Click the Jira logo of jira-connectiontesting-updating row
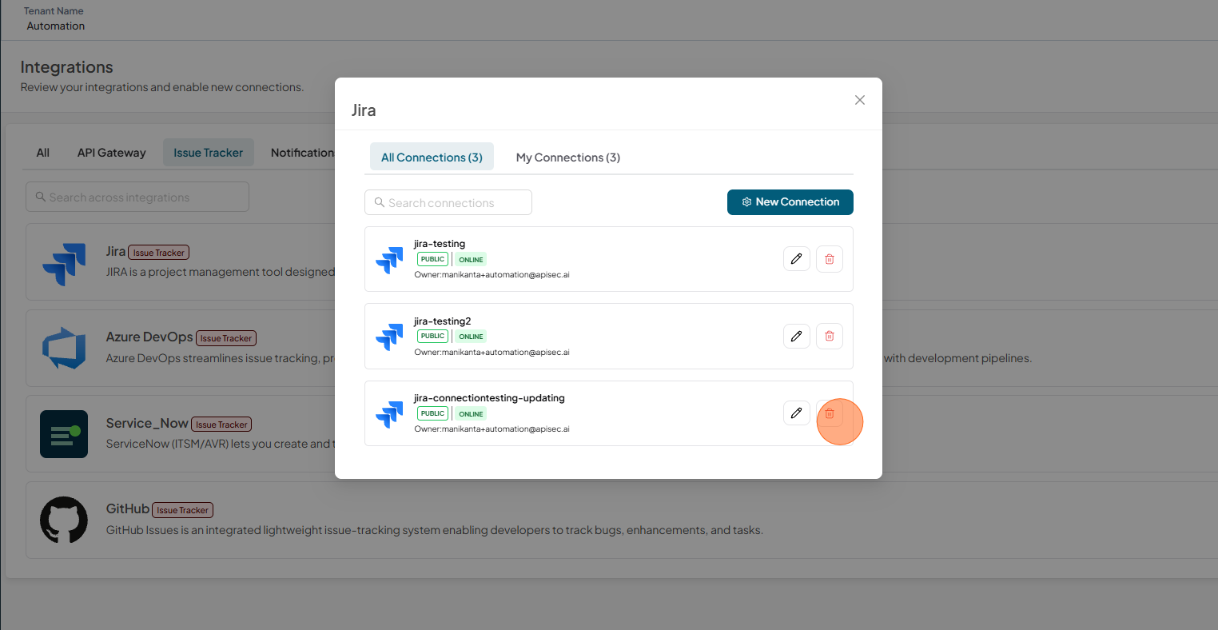1218x630 pixels. 389,414
